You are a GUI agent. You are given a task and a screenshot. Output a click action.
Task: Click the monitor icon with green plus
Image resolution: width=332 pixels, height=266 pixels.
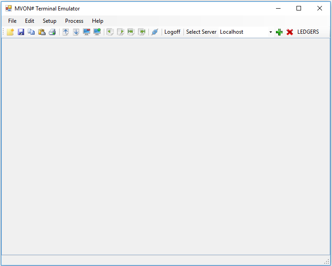pyautogui.click(x=97, y=32)
